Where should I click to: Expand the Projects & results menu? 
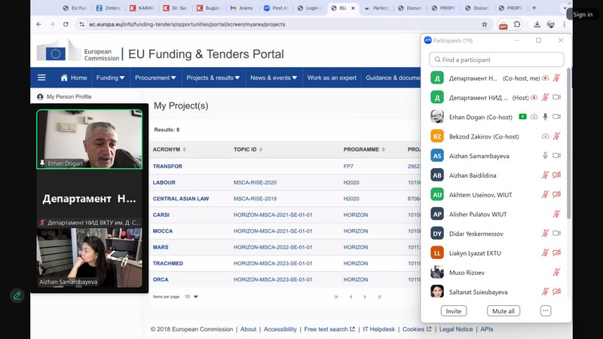[x=213, y=78]
